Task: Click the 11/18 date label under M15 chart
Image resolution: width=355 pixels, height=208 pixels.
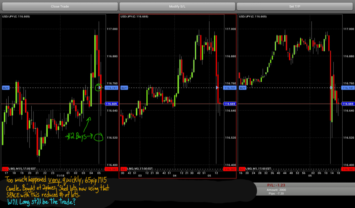Action: tap(60, 176)
